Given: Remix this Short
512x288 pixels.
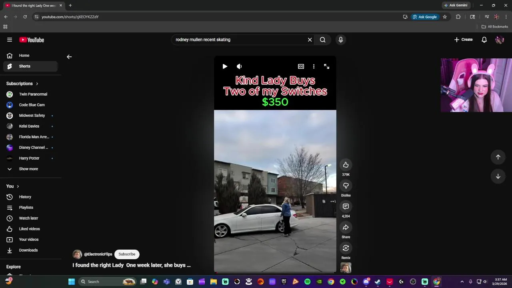Looking at the screenshot, I should [x=346, y=248].
